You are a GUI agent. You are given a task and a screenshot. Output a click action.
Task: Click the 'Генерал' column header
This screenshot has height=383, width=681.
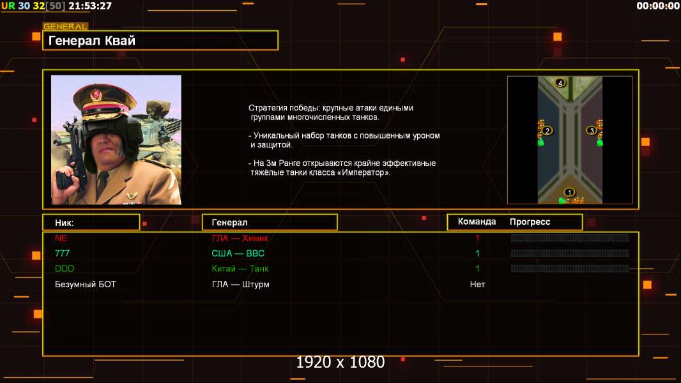270,223
